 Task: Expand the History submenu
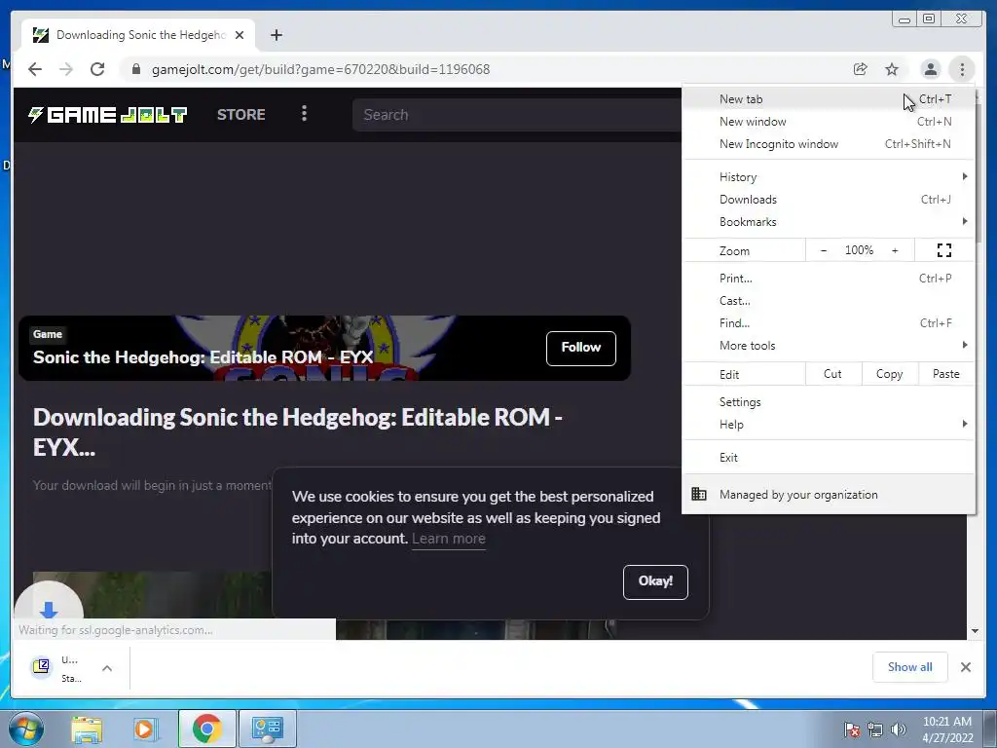pyautogui.click(x=829, y=177)
